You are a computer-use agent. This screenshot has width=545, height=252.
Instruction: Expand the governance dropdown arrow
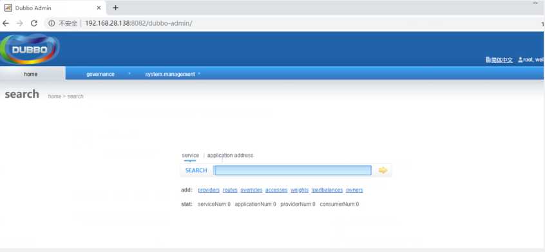[x=129, y=74]
